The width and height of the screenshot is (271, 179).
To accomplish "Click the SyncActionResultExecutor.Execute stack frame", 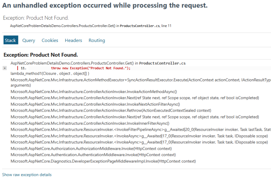I will click(x=140, y=80).
